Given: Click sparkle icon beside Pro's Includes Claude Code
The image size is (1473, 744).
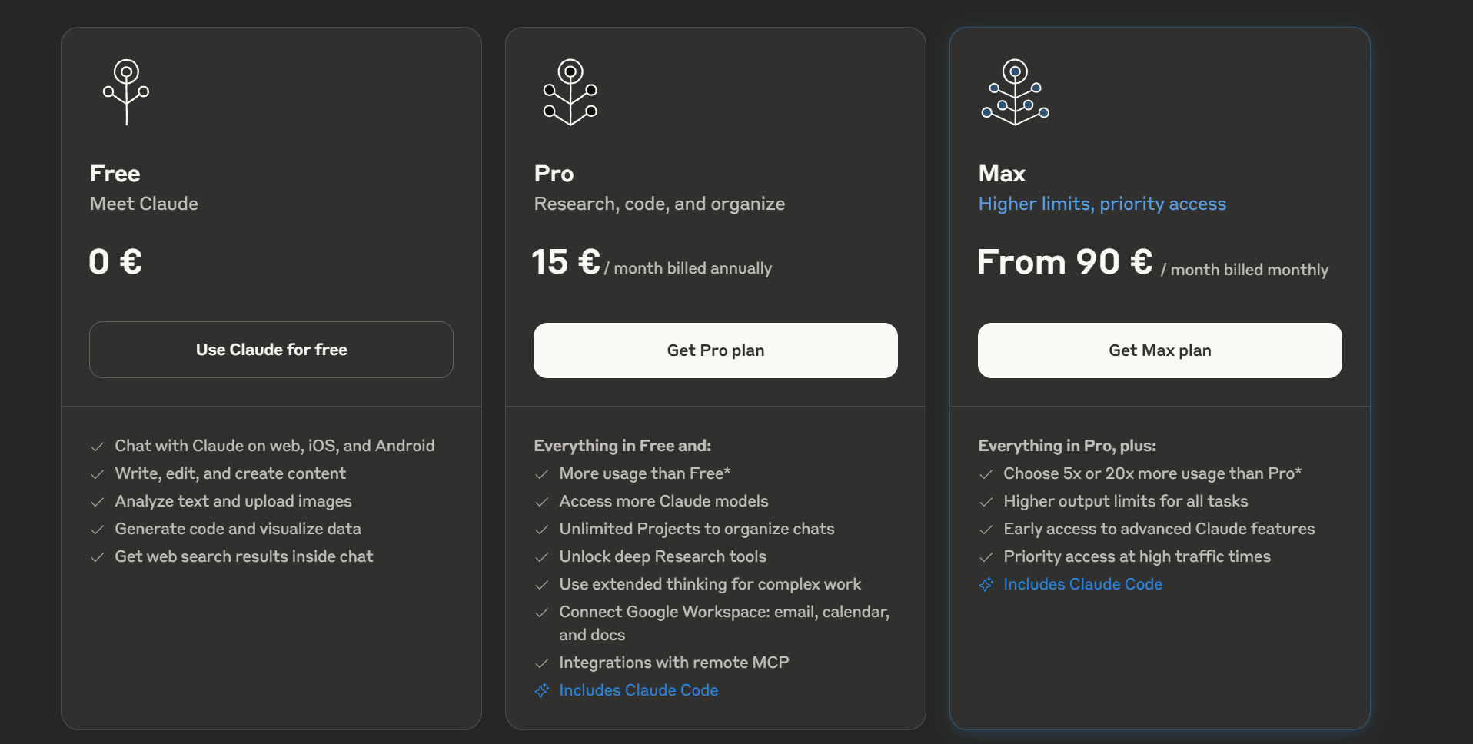Looking at the screenshot, I should (542, 690).
